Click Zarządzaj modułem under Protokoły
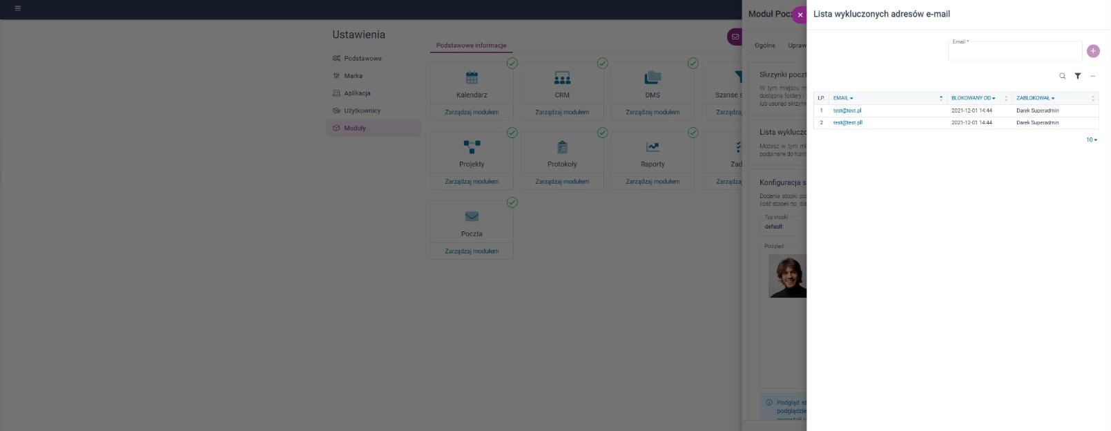The height and width of the screenshot is (431, 1111). [x=562, y=182]
